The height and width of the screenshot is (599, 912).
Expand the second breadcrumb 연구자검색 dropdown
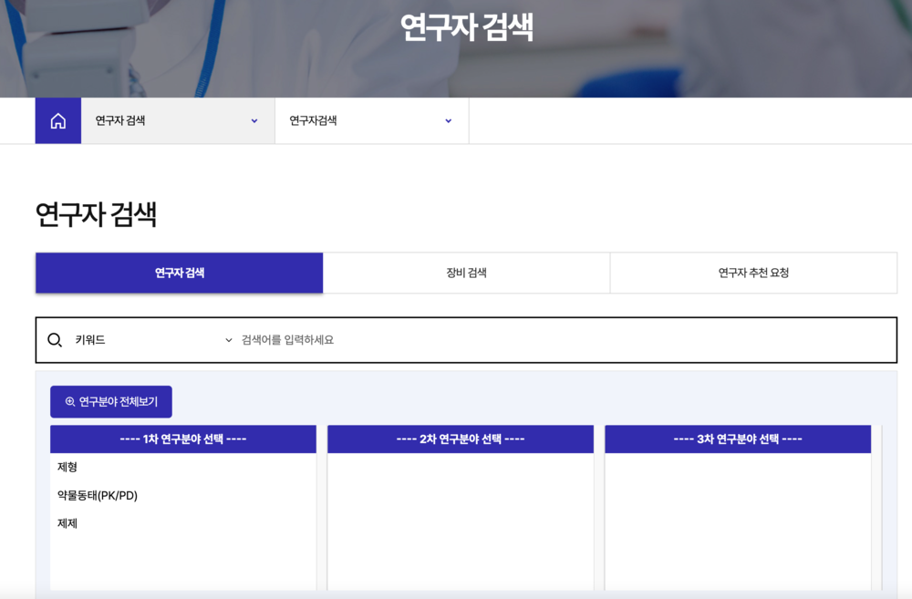click(x=371, y=120)
